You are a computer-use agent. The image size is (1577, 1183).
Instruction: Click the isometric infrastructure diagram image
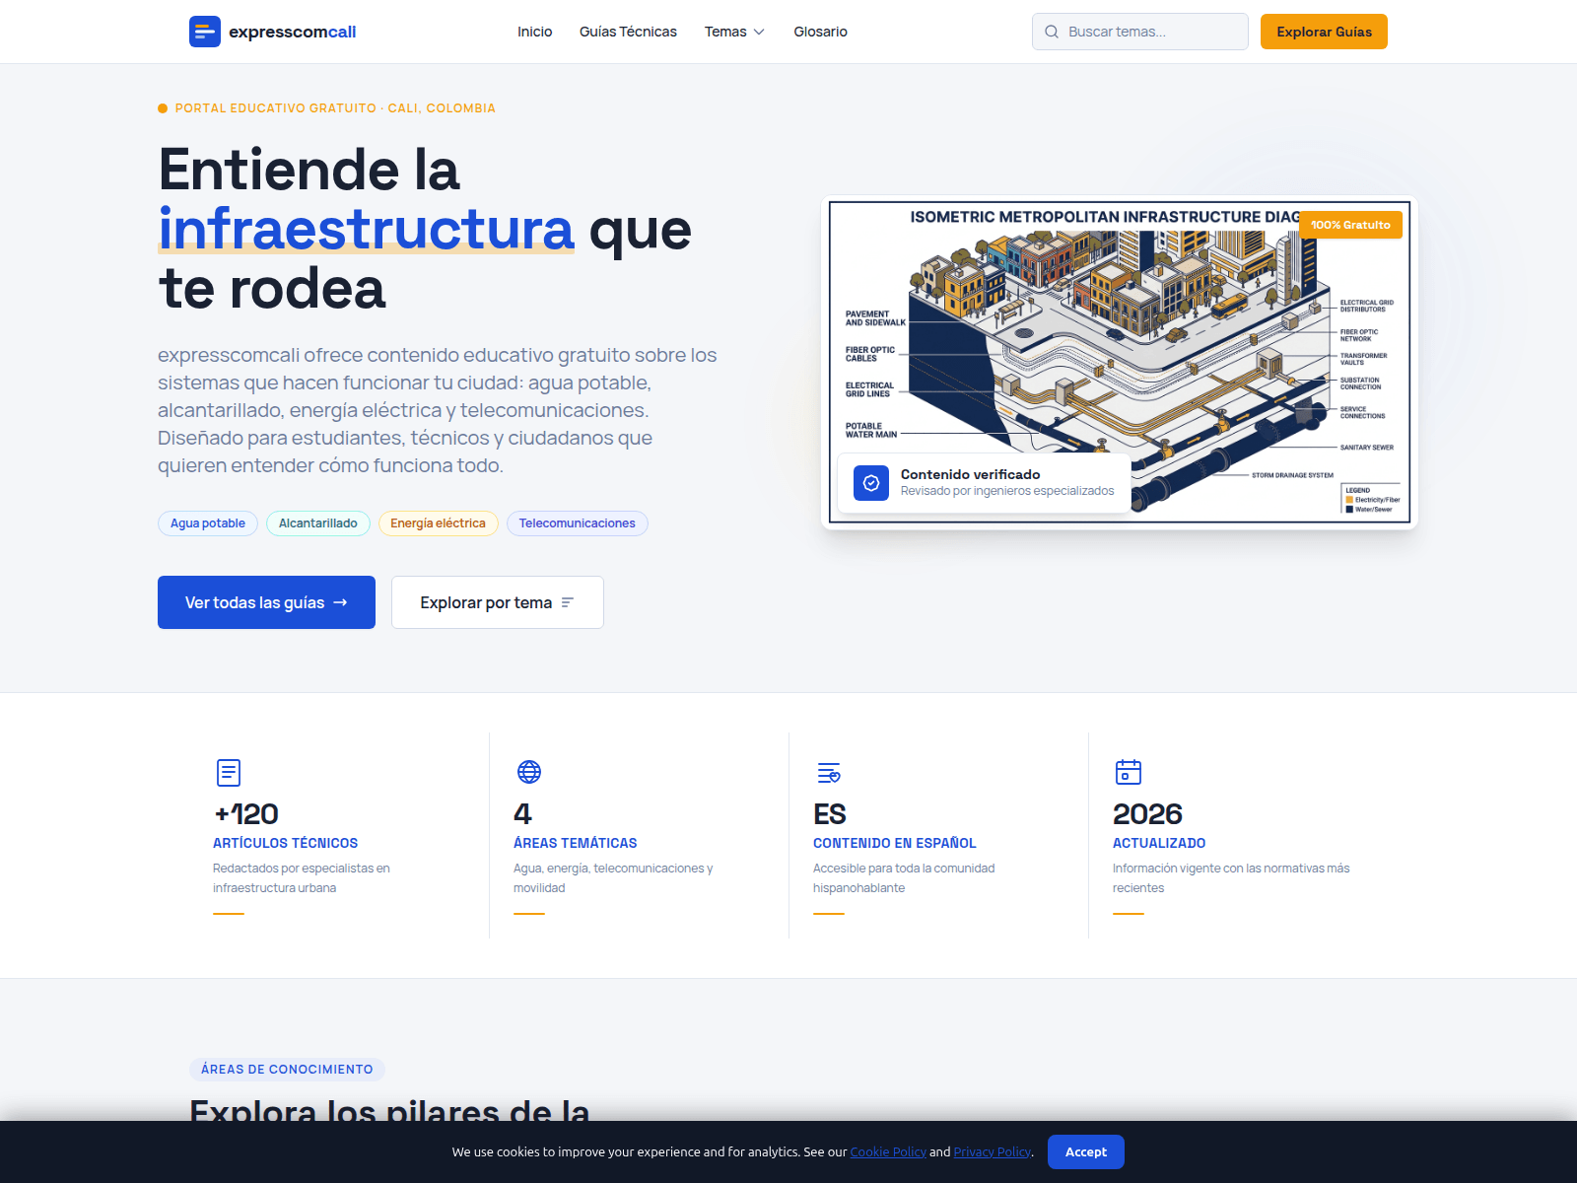pyautogui.click(x=1120, y=362)
